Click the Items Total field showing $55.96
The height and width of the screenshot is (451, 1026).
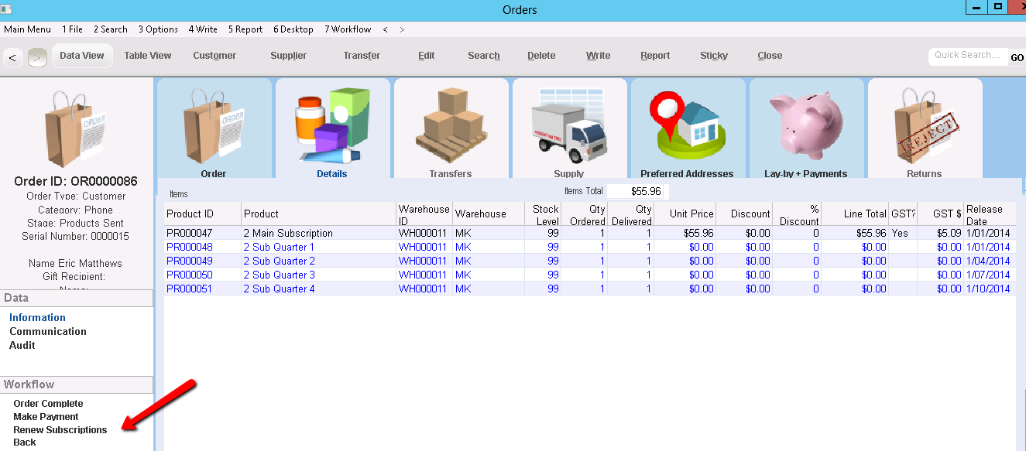[636, 191]
